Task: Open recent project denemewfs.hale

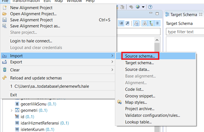Action: pos(58,86)
